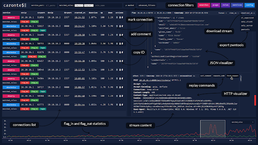Choose pwntools from download_as menu
This screenshot has width=258, height=145.
[246, 29]
